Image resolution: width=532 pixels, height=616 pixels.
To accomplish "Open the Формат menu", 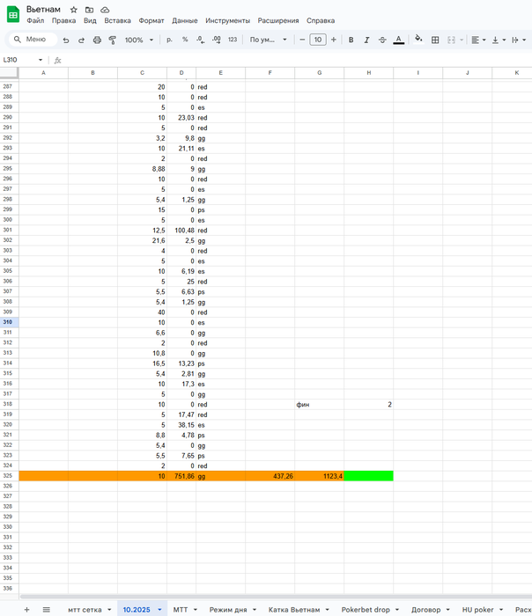I will click(x=151, y=21).
